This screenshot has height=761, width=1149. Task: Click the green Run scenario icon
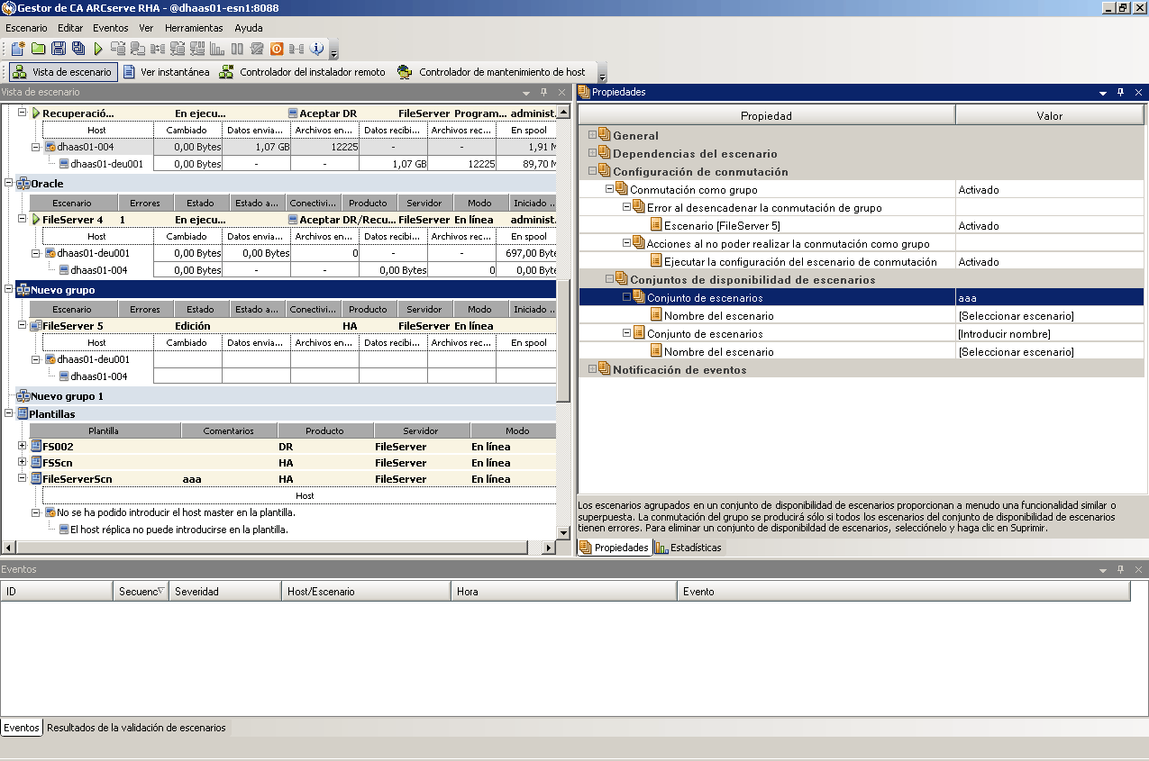(99, 48)
